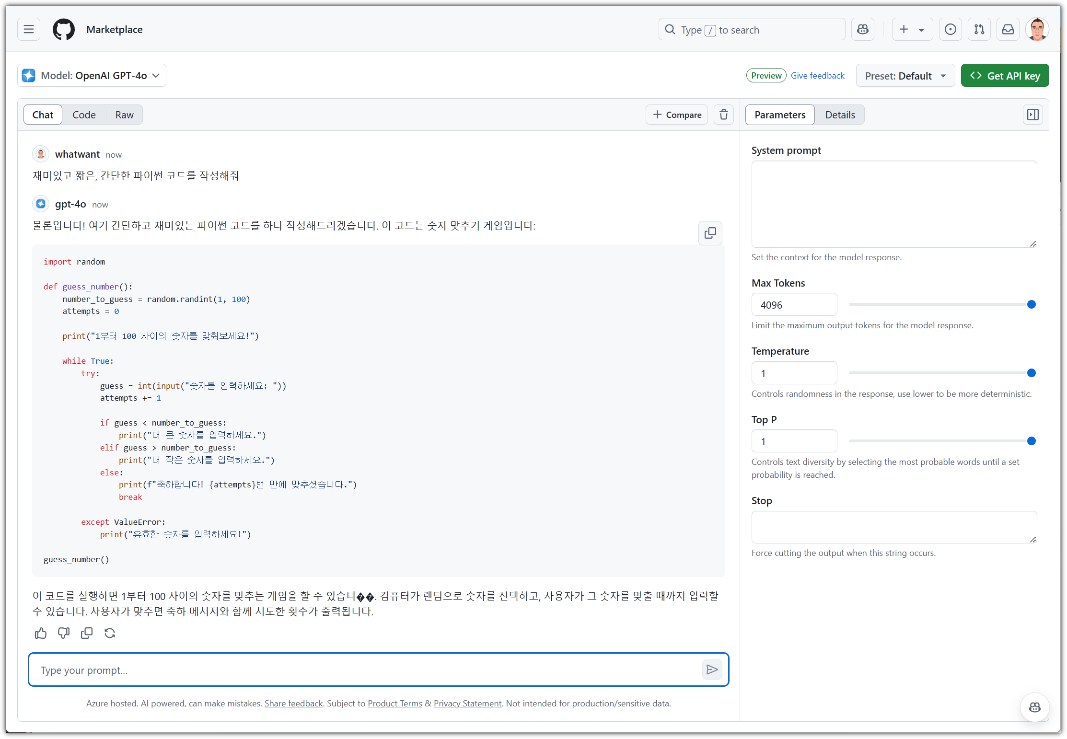Viewport: 1067px width, 739px height.
Task: Click the GitHub logo icon
Action: click(x=64, y=29)
